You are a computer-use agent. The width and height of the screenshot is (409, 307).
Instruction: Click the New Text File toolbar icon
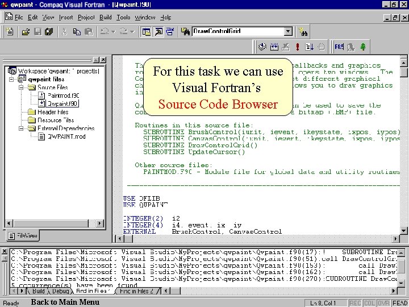coord(10,32)
